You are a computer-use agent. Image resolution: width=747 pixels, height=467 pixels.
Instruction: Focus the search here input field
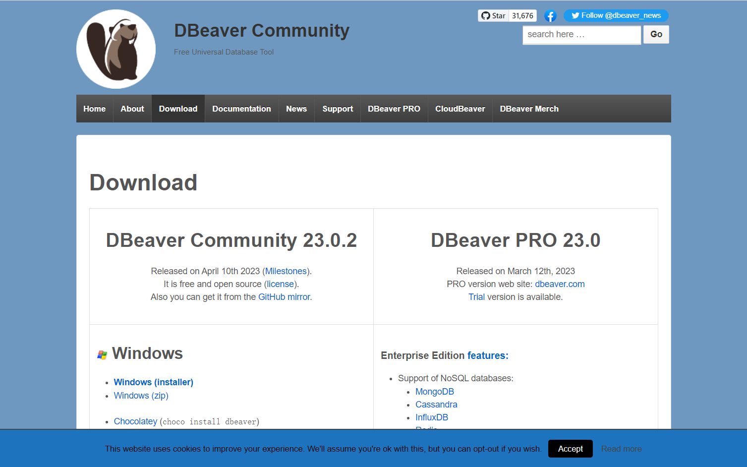pos(581,35)
